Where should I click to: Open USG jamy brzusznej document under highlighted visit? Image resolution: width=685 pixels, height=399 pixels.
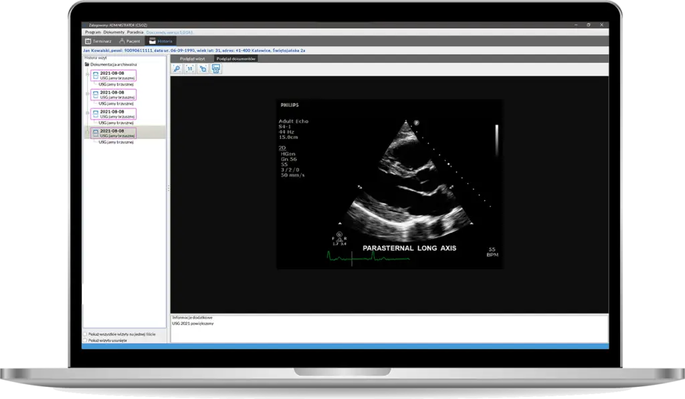[116, 142]
